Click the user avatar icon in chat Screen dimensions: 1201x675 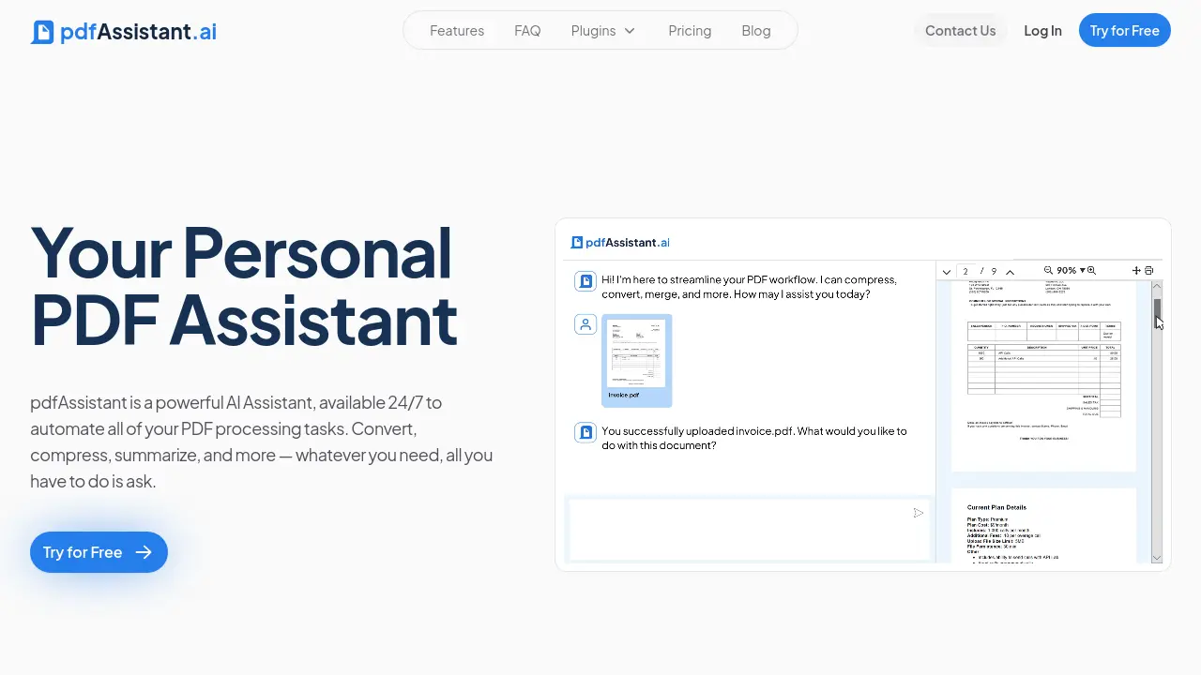[585, 324]
